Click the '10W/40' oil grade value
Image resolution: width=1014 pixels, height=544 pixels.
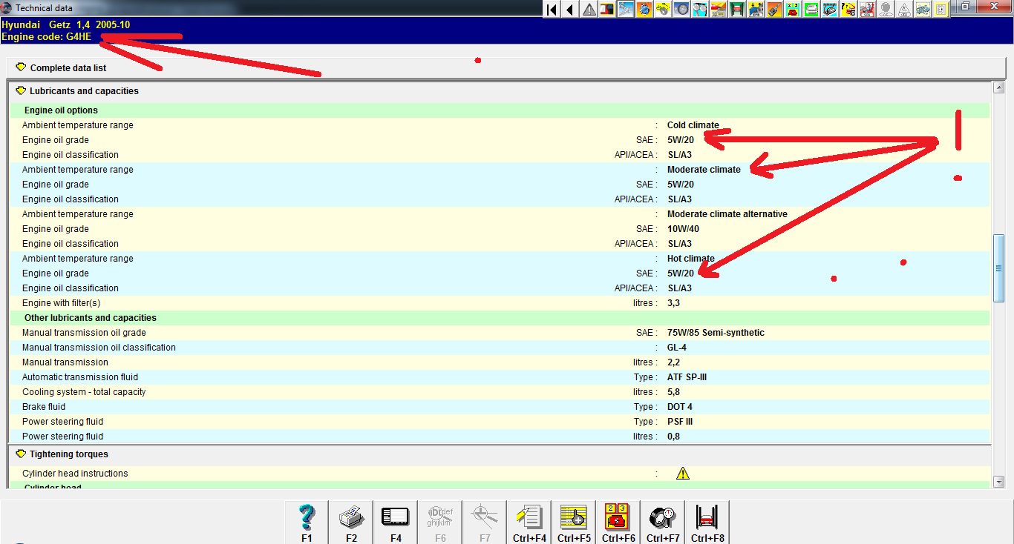(x=683, y=229)
